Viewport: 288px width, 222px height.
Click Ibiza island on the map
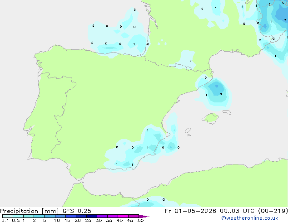(188, 130)
